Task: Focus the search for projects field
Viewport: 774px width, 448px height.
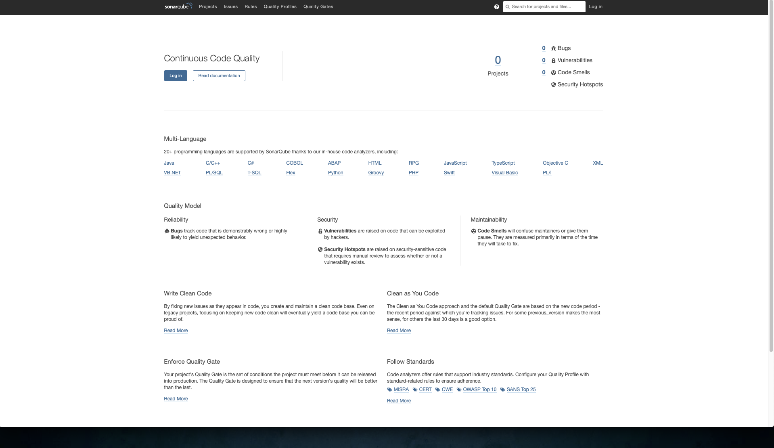Action: (x=544, y=7)
